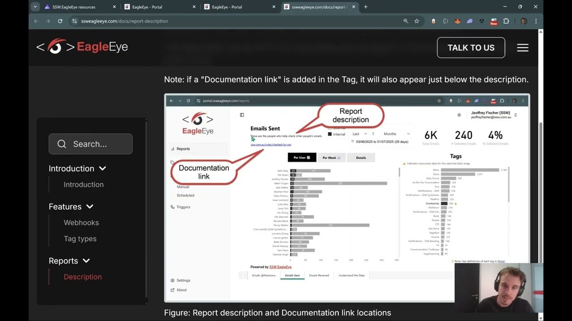Bookmark this page with the star icon
The width and height of the screenshot is (572, 321).
(x=416, y=21)
